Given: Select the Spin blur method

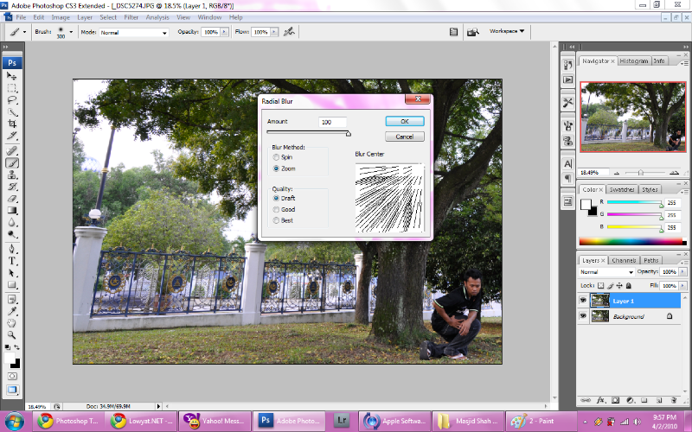Looking at the screenshot, I should (276, 158).
